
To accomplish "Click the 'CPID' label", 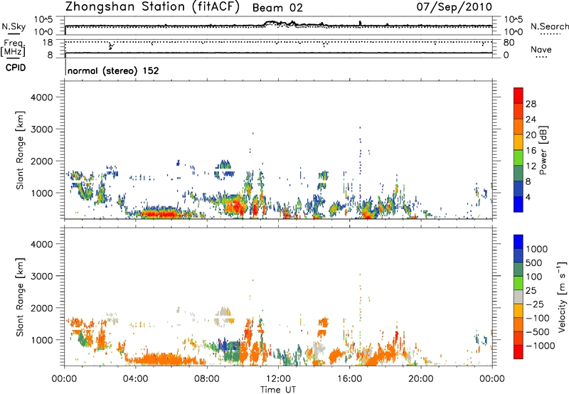I will click(x=16, y=68).
